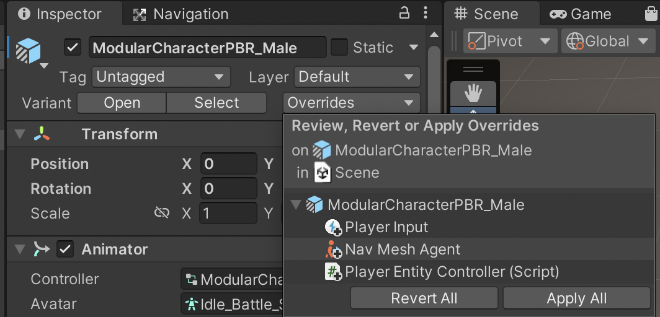Click the Animator Avatar object field
The width and height of the screenshot is (660, 317).
pos(232,304)
